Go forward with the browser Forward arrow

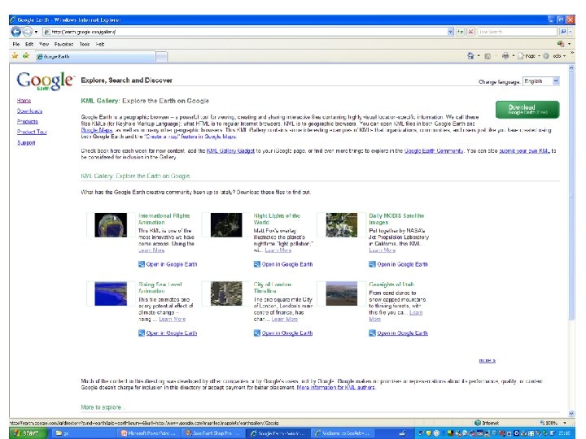[x=28, y=32]
